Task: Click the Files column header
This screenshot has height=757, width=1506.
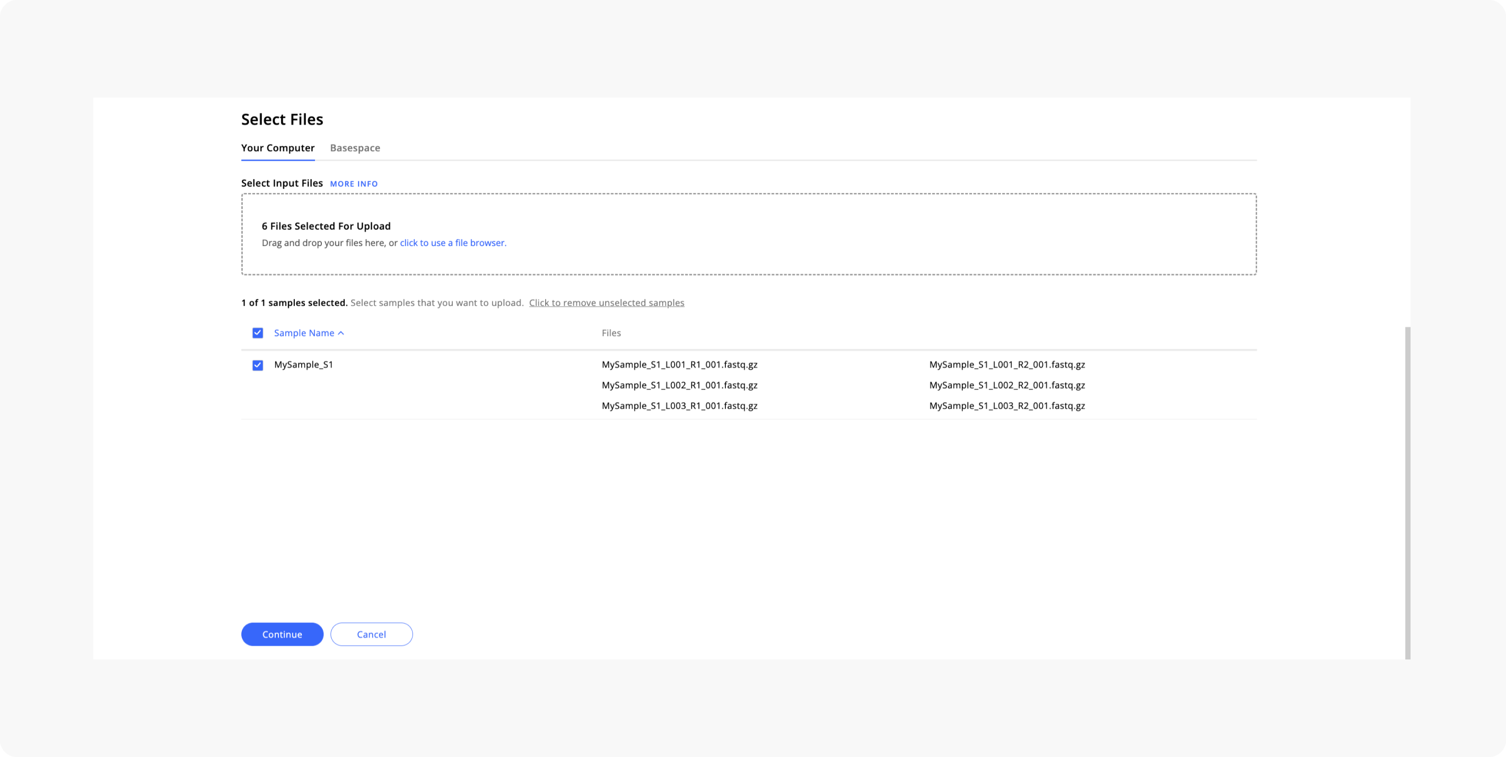Action: pos(611,332)
